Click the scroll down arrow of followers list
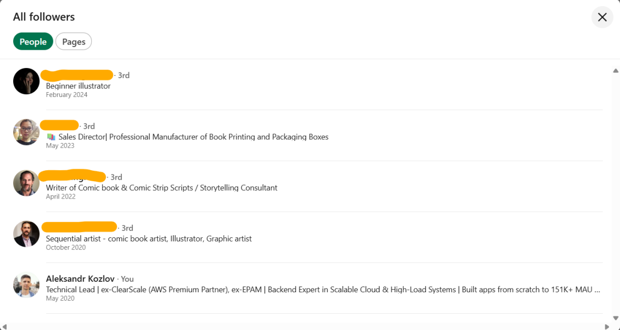This screenshot has width=620, height=330. coord(615,318)
